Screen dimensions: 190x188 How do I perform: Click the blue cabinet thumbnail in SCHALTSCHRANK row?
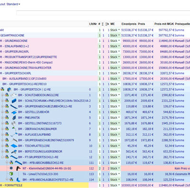14,101
